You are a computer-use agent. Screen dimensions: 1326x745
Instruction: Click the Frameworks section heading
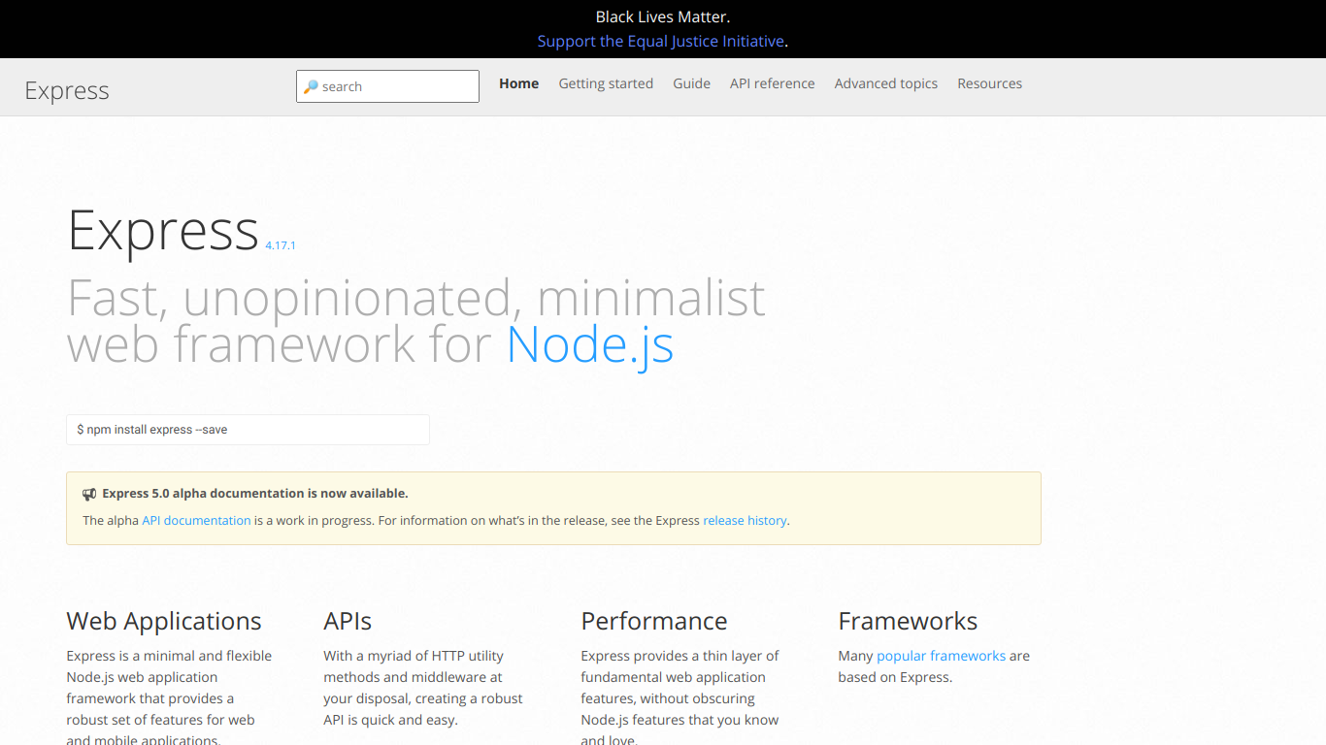908,621
